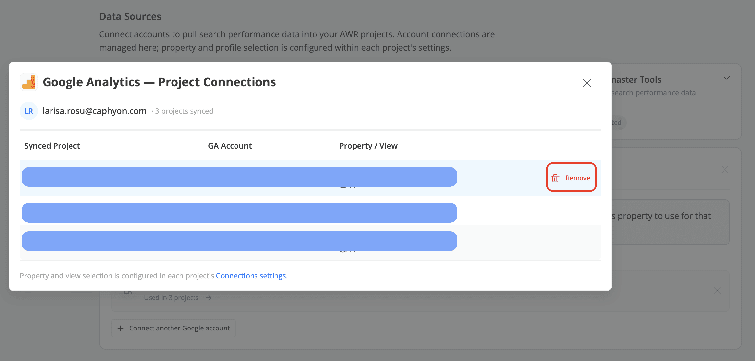This screenshot has height=361, width=755.
Task: Click the Google Analytics logo icon
Action: pos(29,82)
